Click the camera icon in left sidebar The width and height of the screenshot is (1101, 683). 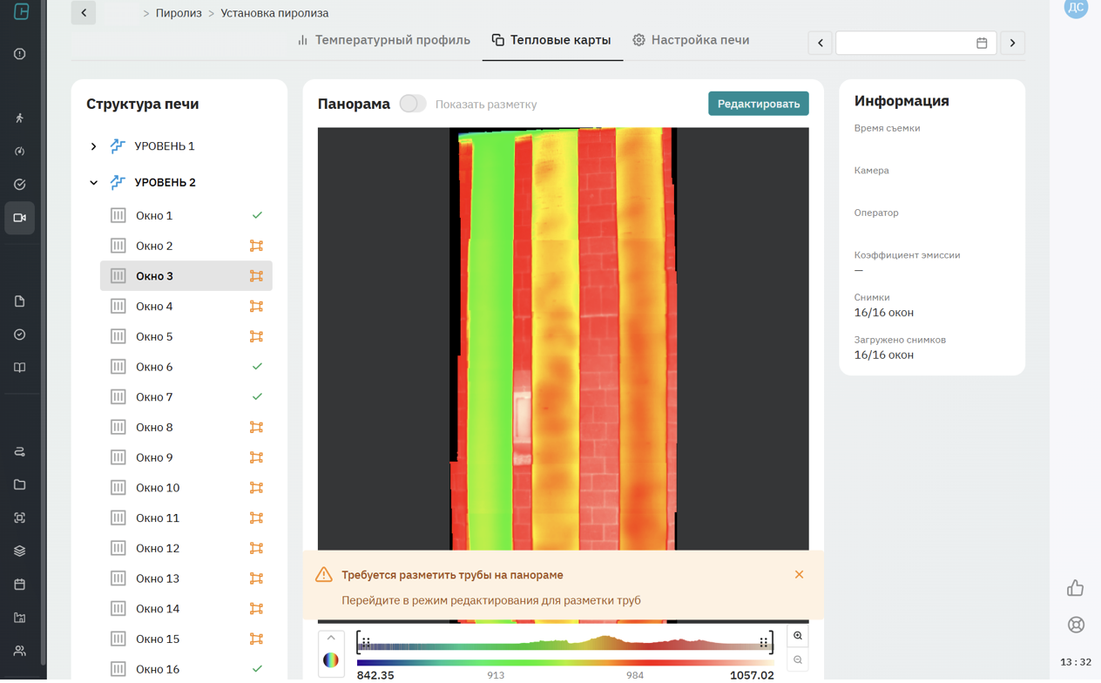pyautogui.click(x=19, y=218)
